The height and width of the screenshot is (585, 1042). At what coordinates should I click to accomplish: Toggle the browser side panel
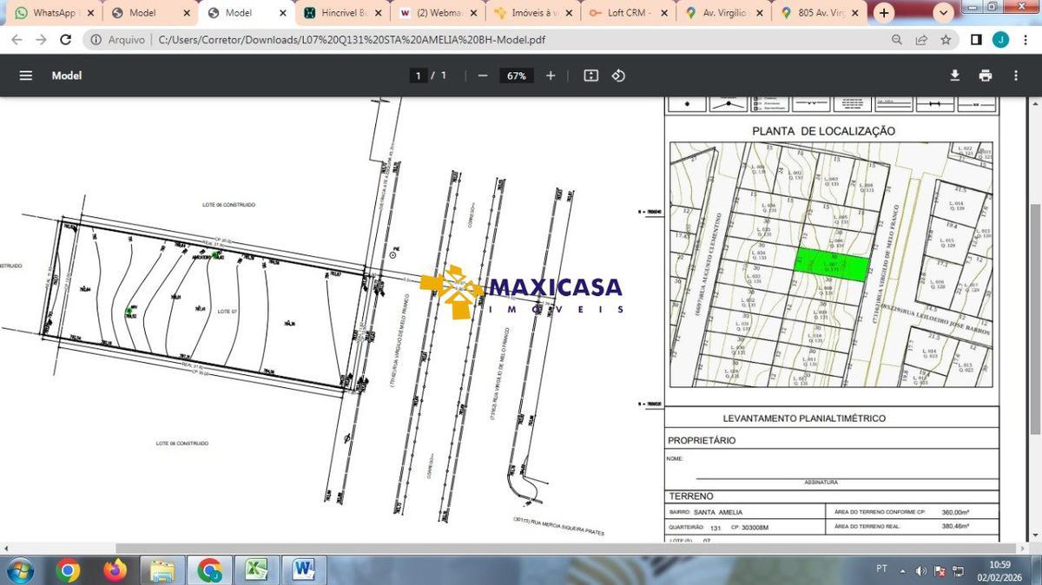coord(976,40)
